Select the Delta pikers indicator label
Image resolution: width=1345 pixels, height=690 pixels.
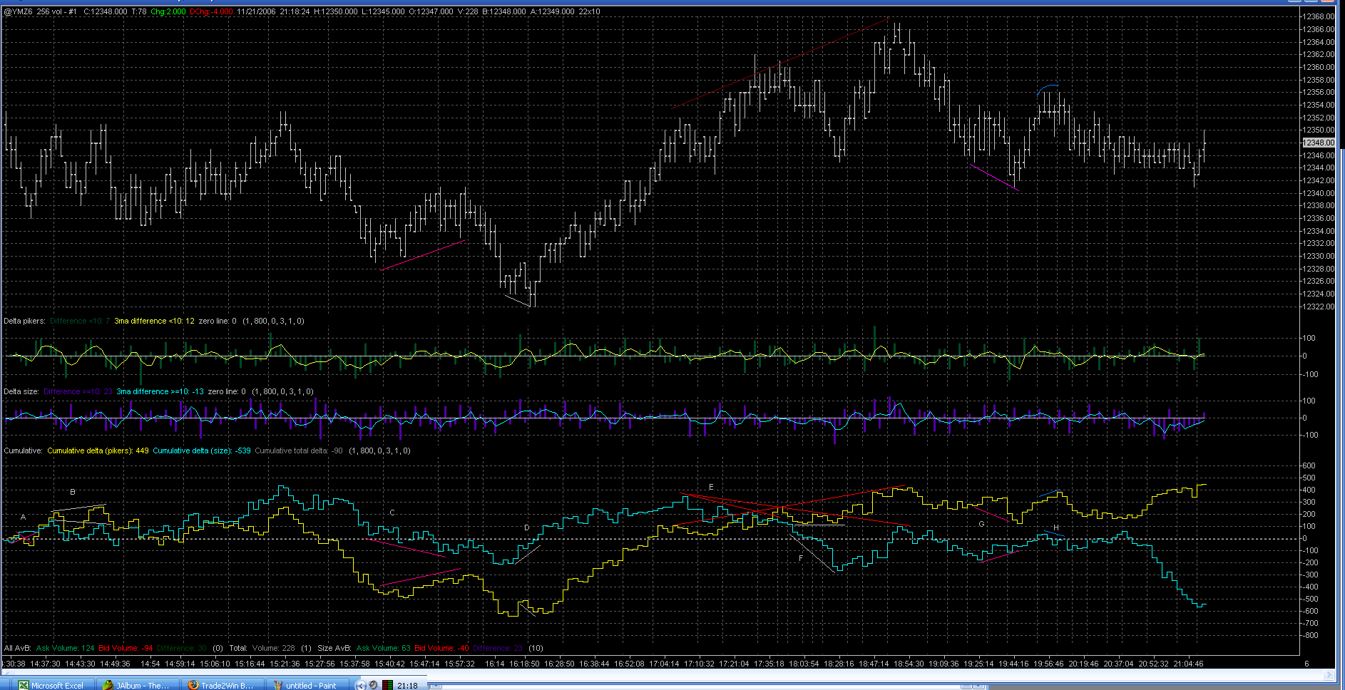point(24,321)
